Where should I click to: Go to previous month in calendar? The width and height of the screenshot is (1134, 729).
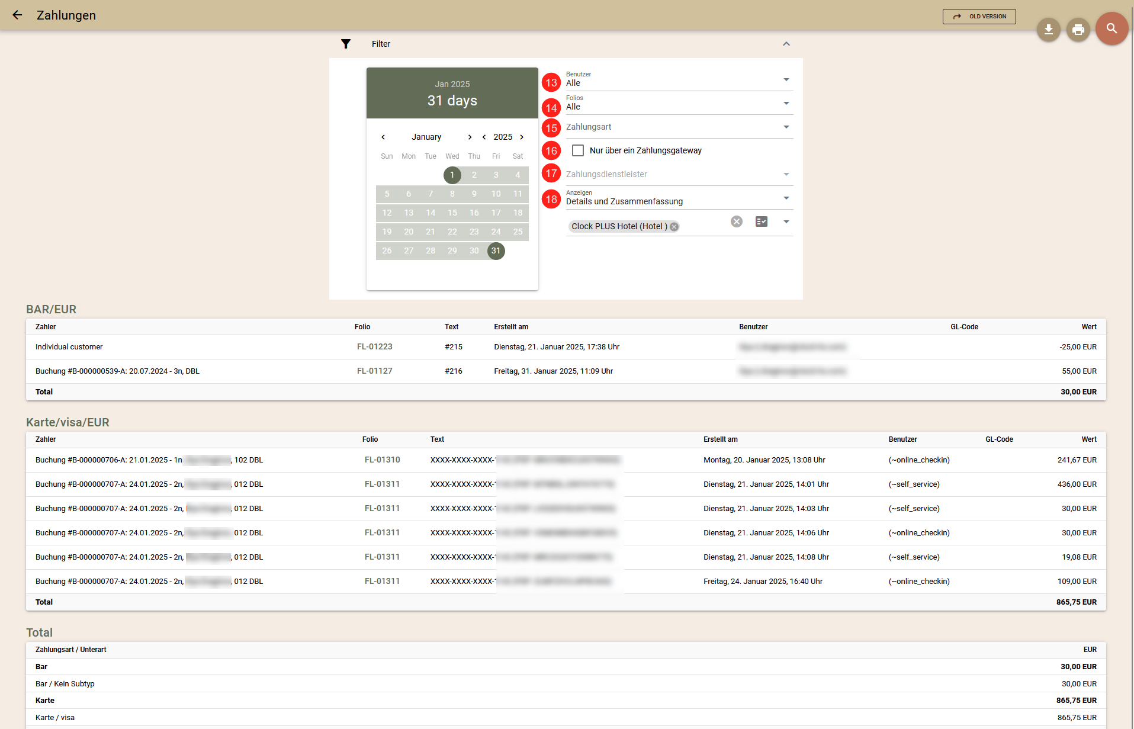point(383,137)
